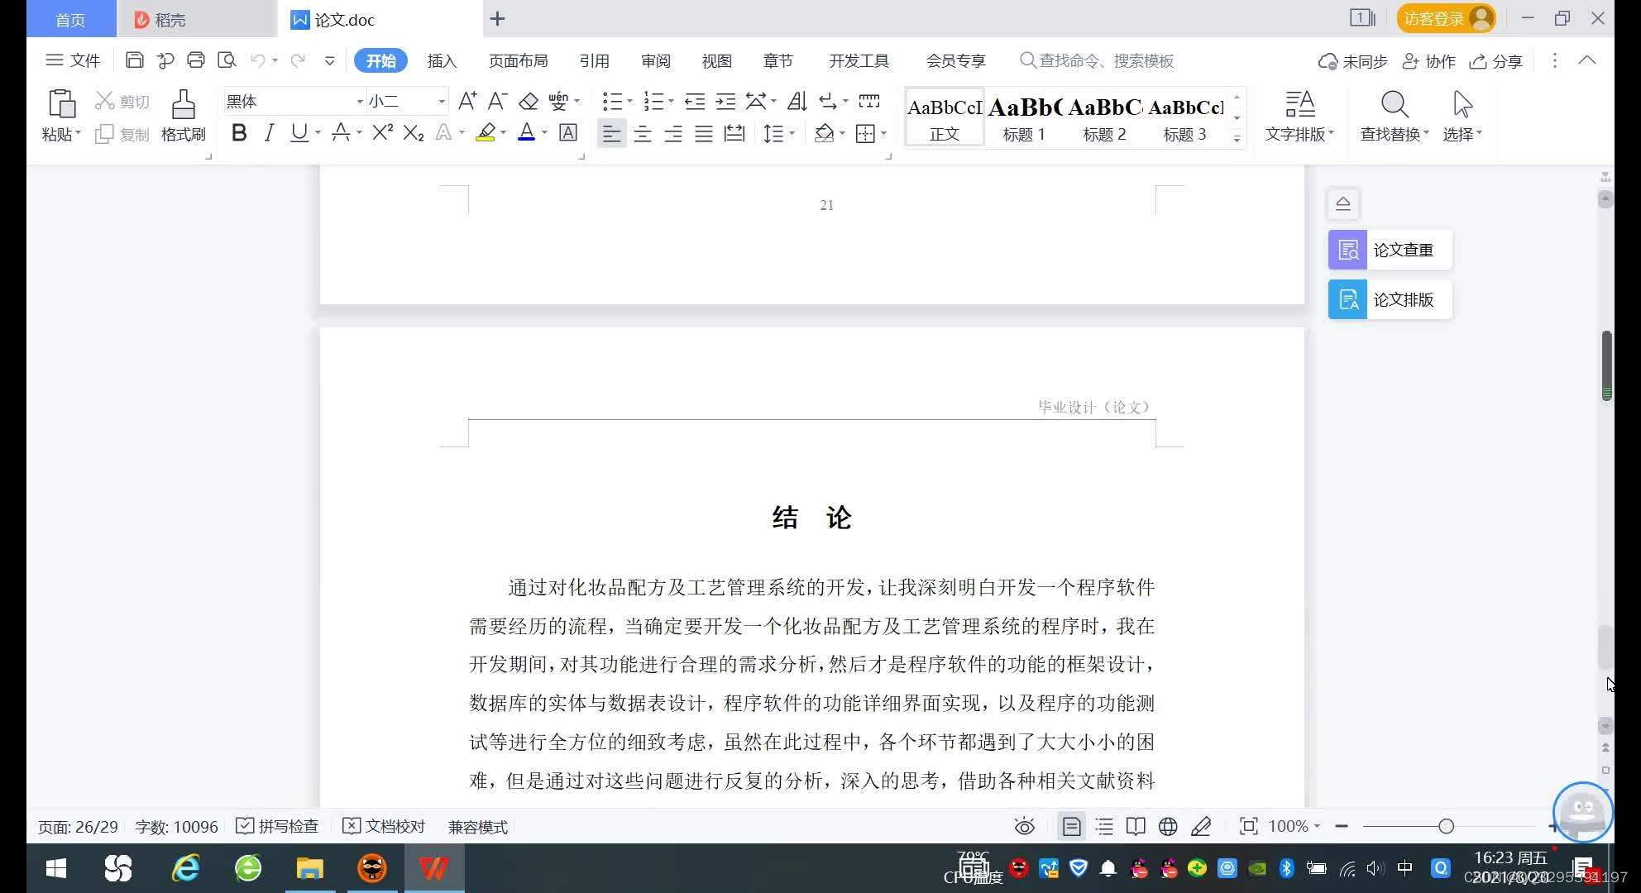The image size is (1641, 893).
Task: Open the font name dropdown (黑体)
Action: point(359,101)
